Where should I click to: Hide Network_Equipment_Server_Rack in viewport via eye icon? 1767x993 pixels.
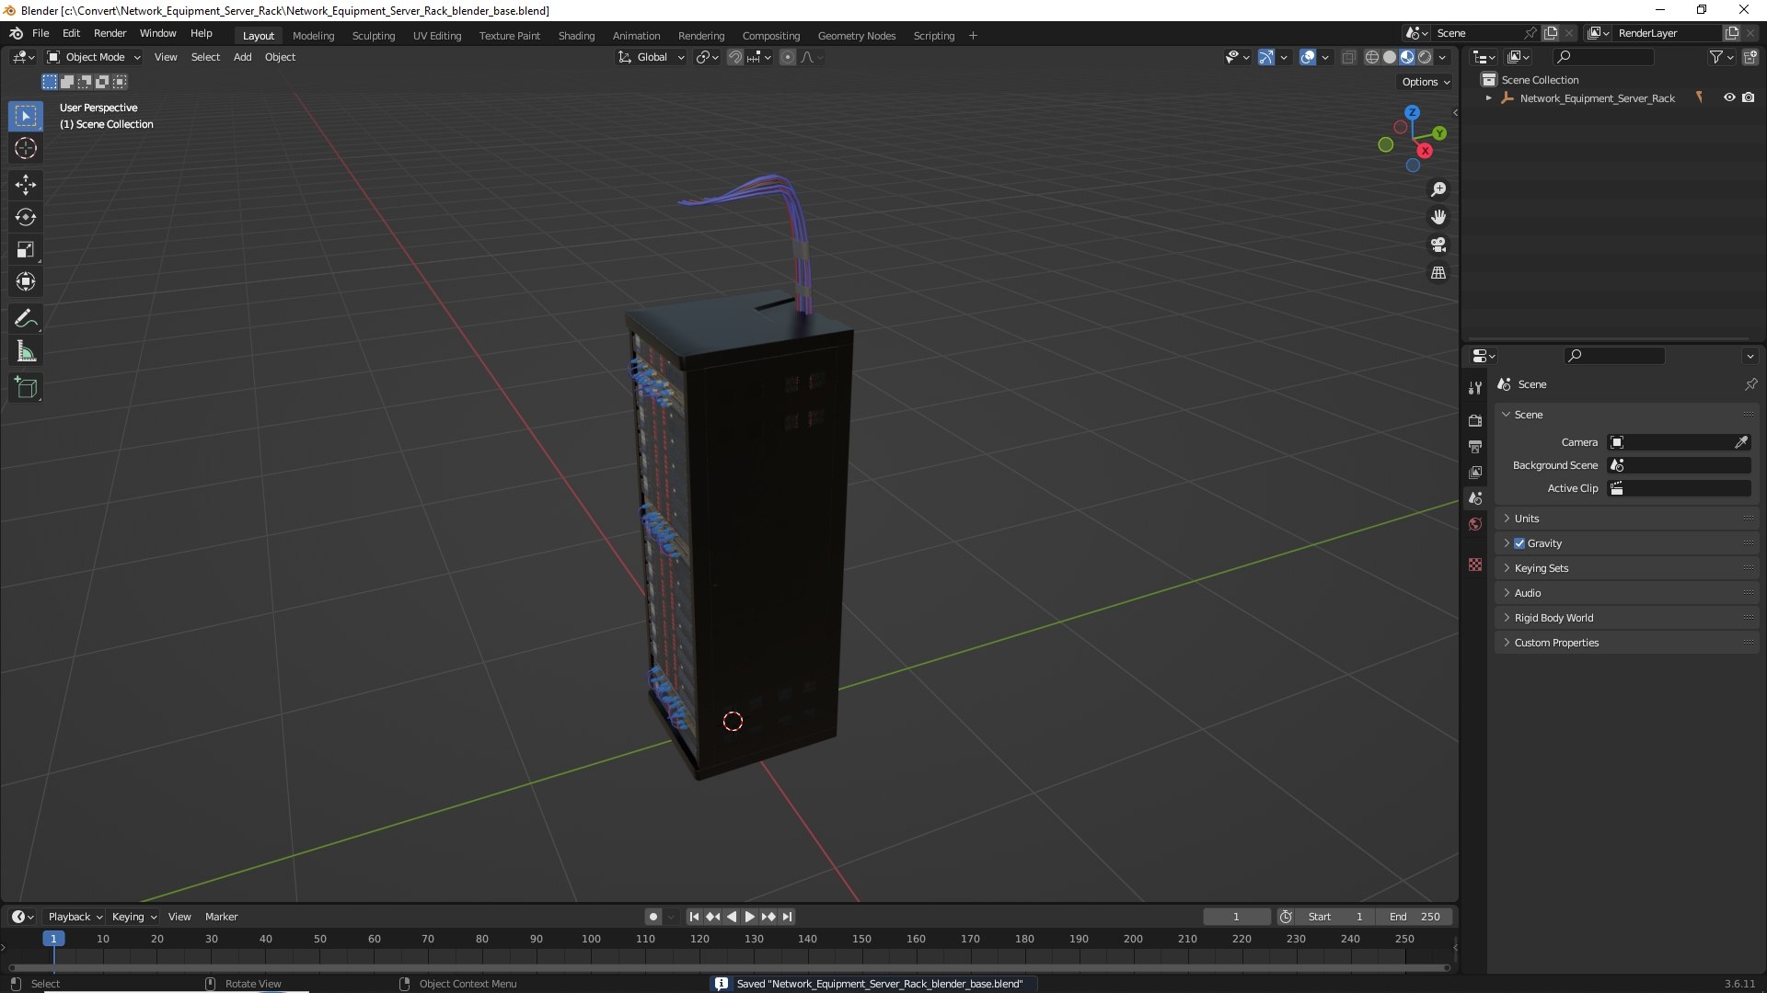1729,97
